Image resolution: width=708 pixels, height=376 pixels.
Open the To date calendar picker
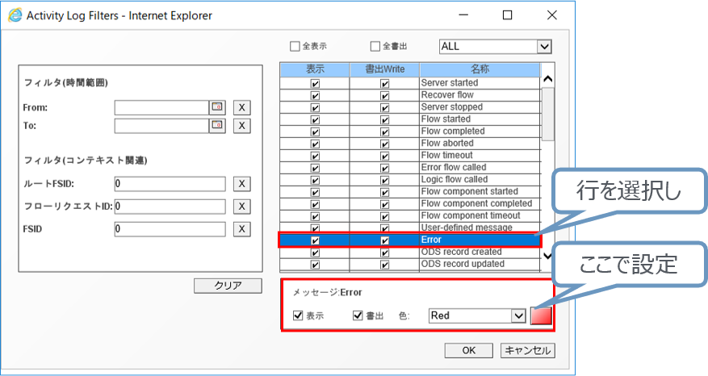pos(217,125)
